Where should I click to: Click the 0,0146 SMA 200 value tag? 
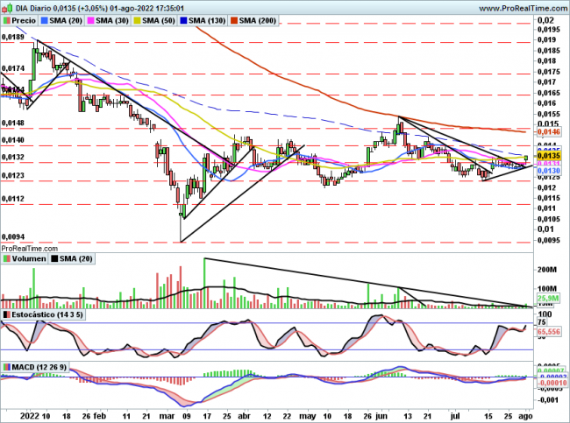tap(548, 131)
